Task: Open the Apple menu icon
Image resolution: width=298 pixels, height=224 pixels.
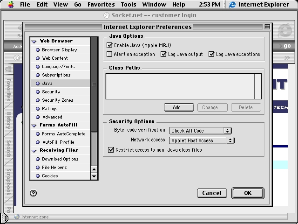Action: pyautogui.click(x=11, y=4)
